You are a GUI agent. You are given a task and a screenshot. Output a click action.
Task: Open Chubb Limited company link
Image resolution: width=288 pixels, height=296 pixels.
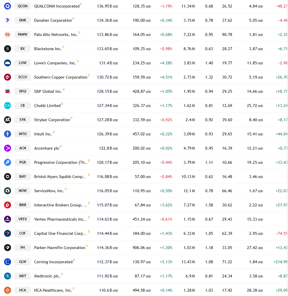tap(47, 106)
